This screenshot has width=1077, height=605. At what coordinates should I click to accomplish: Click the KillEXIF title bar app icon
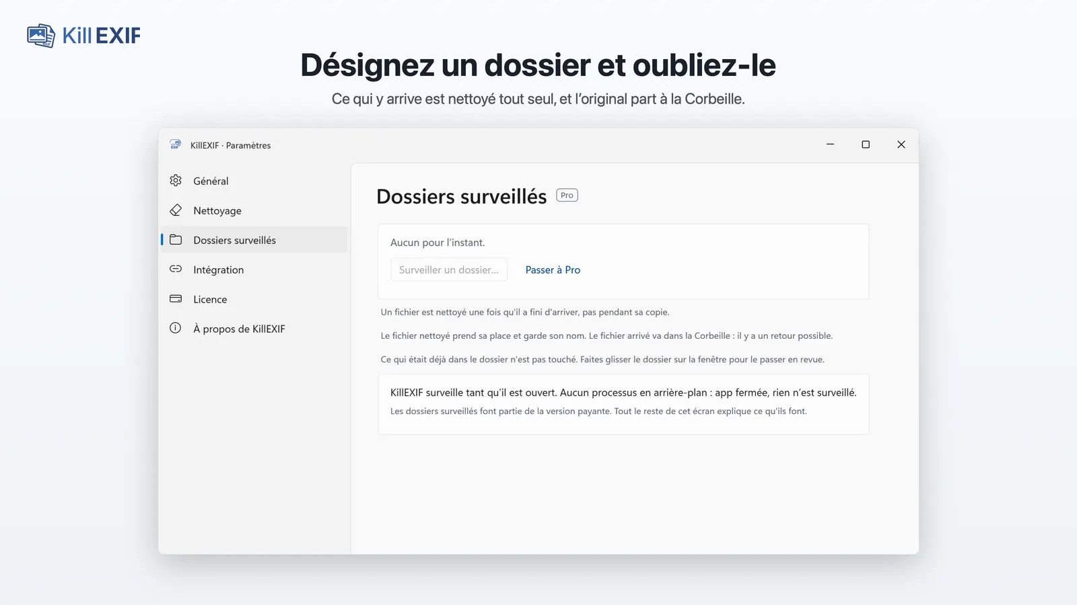pyautogui.click(x=176, y=145)
